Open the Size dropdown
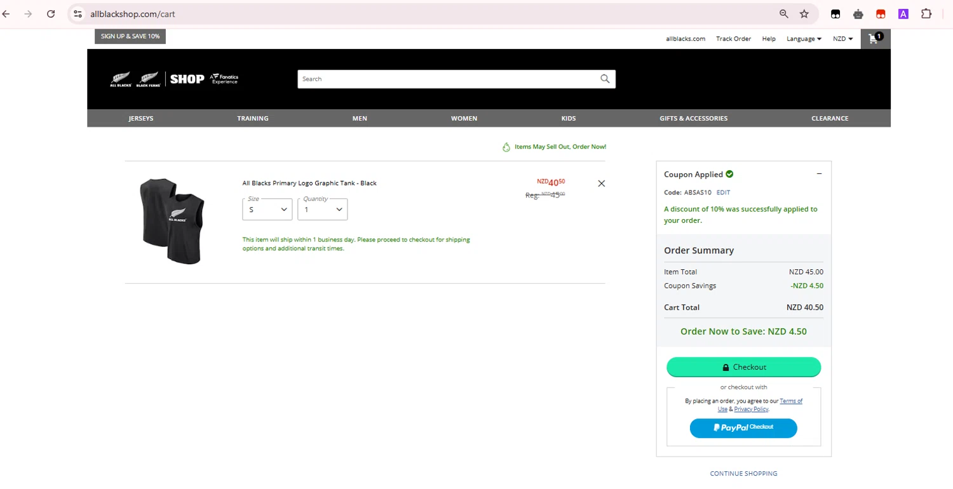Screen dimensions: 953x489 pos(267,210)
